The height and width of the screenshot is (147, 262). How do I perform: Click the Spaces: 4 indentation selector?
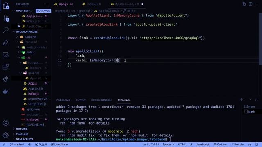[168, 144]
